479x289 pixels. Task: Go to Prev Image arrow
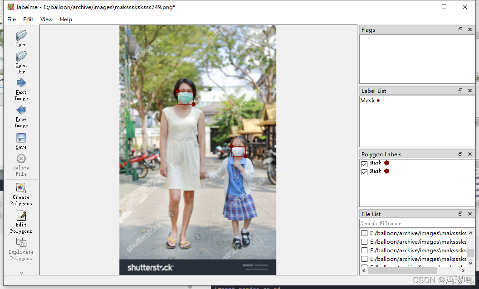(21, 110)
